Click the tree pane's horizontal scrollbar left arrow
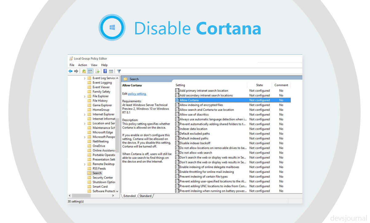 point(70,196)
